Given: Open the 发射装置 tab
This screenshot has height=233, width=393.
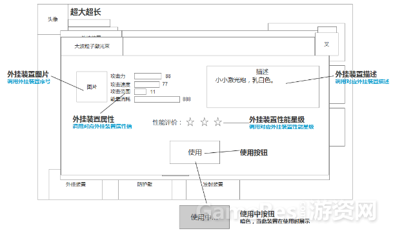Looking at the screenshot, I should (x=213, y=189).
